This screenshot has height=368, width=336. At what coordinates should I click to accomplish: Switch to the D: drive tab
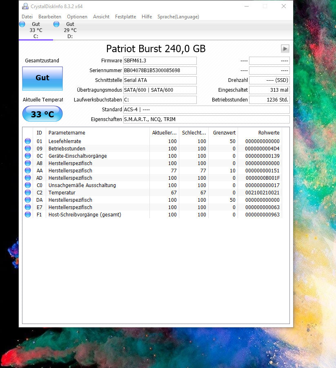pos(70,30)
